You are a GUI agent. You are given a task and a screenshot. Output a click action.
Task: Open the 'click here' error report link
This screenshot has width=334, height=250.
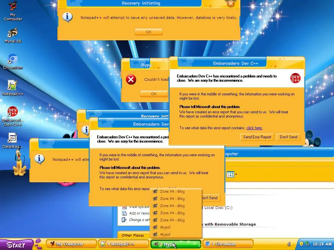click(x=254, y=128)
